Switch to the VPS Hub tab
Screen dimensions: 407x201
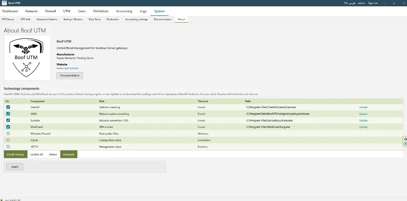25,19
